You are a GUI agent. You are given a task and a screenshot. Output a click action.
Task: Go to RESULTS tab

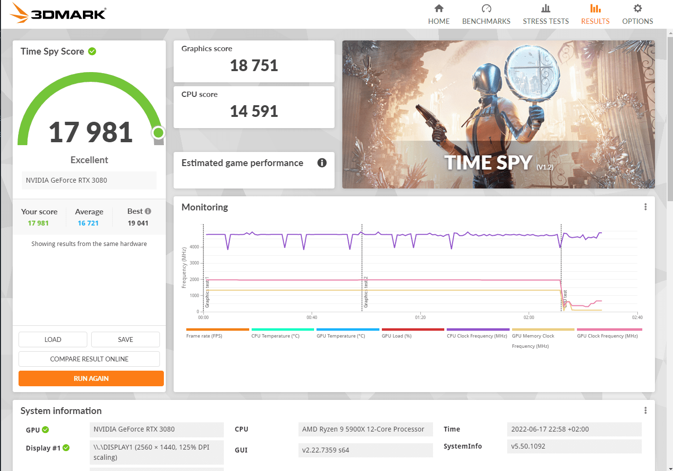pyautogui.click(x=595, y=21)
